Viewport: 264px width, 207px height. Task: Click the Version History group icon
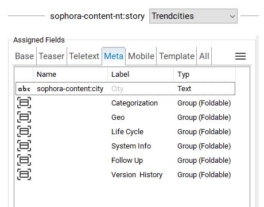[24, 174]
